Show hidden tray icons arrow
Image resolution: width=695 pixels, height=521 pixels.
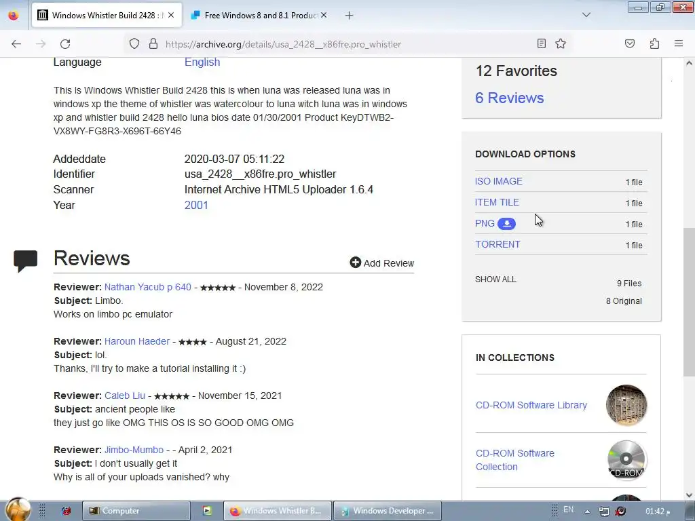587,512
